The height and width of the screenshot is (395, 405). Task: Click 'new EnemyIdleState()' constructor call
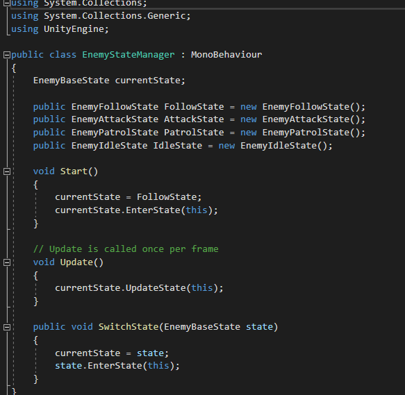(273, 146)
